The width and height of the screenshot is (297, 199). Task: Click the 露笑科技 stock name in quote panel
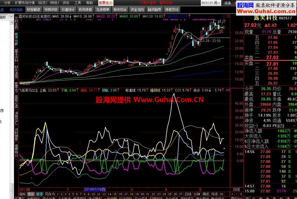coord(265,18)
